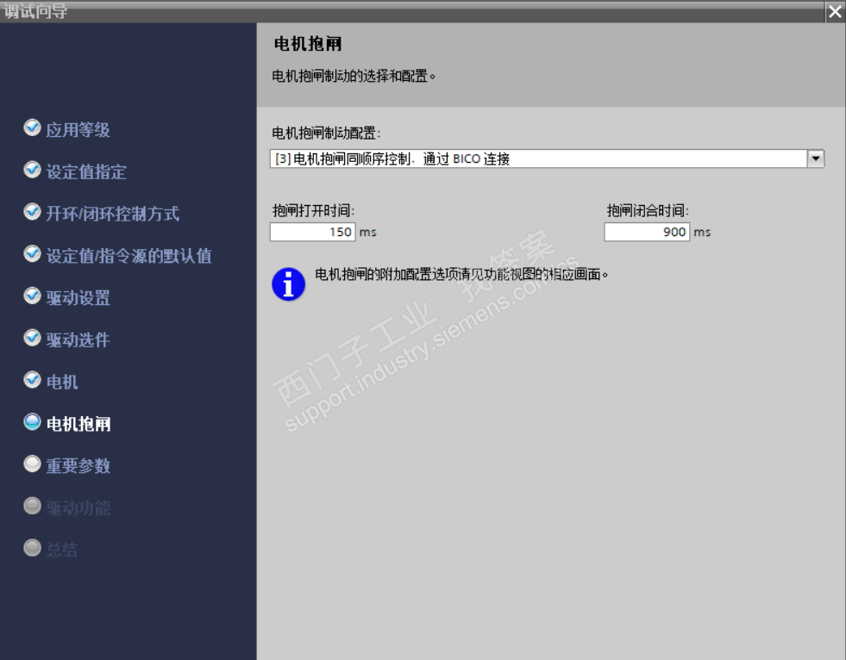
Task: Select the 总结 step label
Action: (x=62, y=551)
